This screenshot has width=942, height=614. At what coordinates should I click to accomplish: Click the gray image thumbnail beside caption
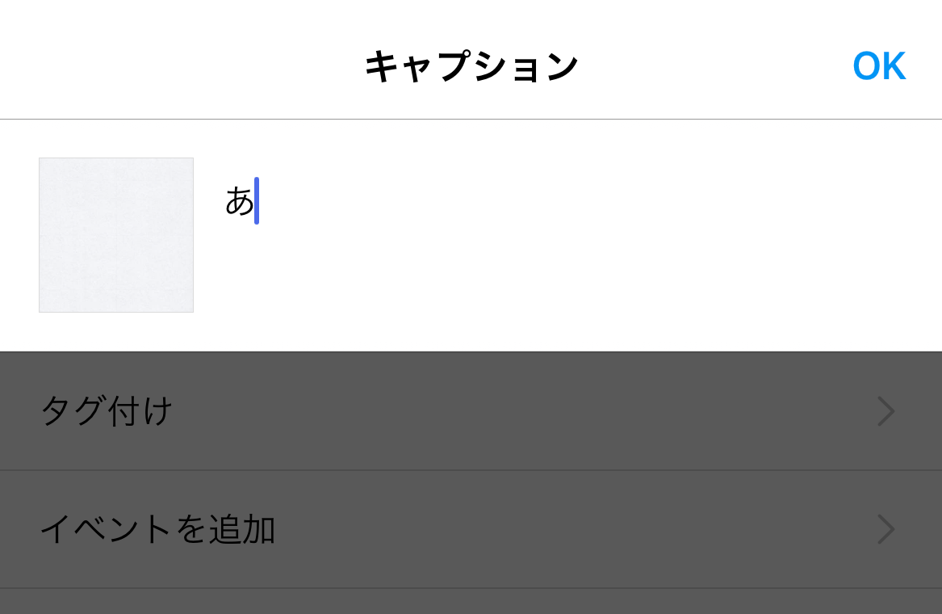tap(116, 235)
